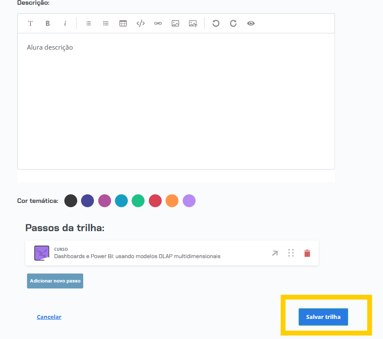Save with the Salvar trilha button
This screenshot has width=383, height=339.
coord(323,317)
